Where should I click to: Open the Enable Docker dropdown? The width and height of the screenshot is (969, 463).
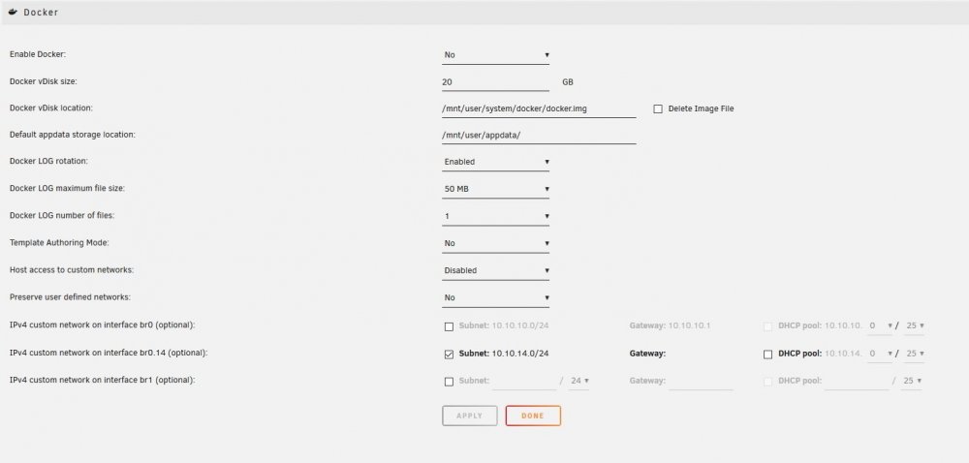[495, 55]
